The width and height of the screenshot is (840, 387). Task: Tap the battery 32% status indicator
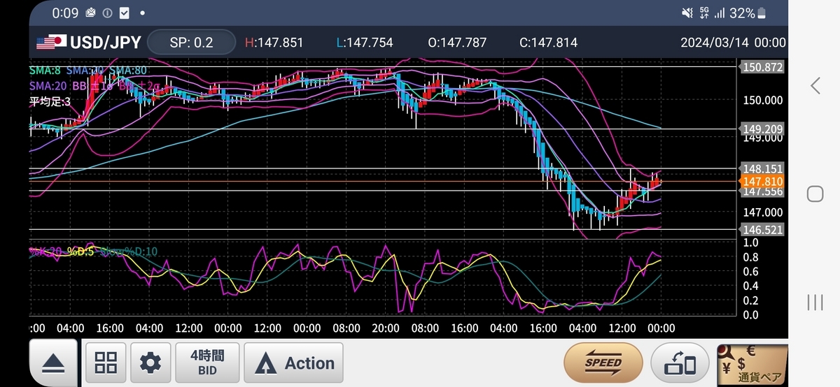pos(747,13)
